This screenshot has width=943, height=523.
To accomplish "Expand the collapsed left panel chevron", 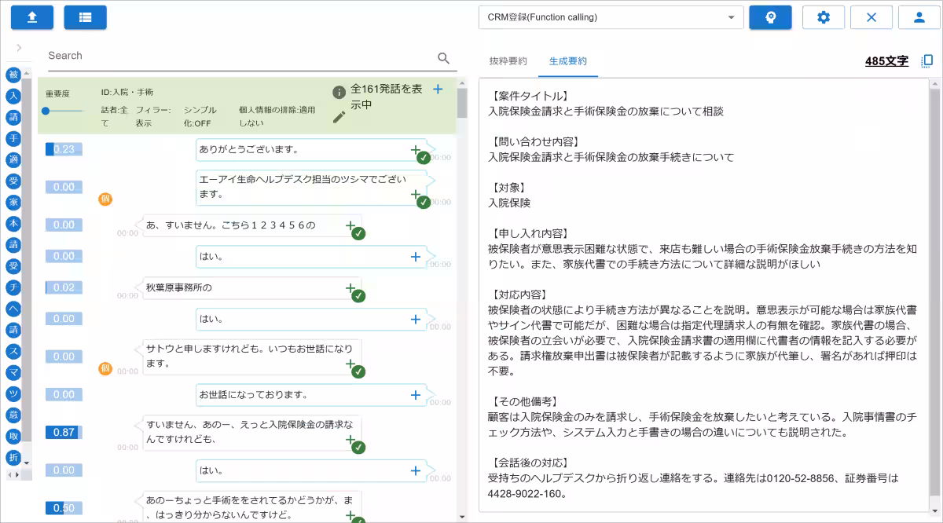I will point(18,46).
